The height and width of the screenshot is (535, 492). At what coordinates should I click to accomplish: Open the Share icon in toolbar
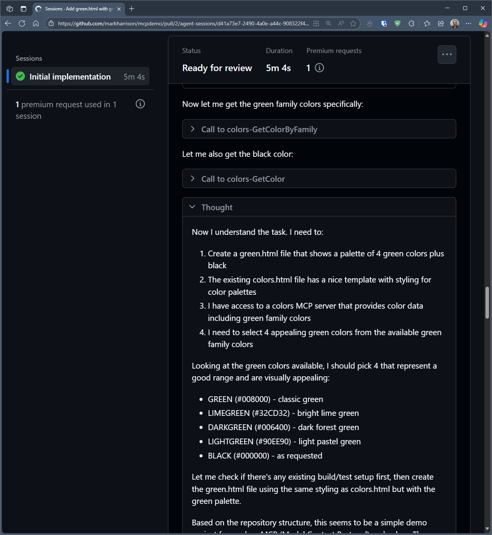(x=441, y=23)
